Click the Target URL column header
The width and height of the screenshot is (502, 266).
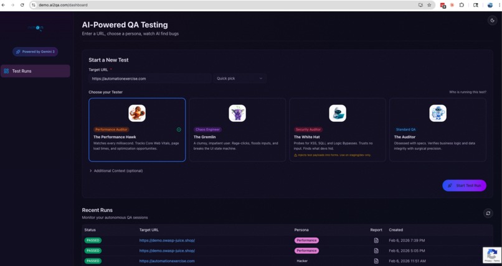click(149, 230)
